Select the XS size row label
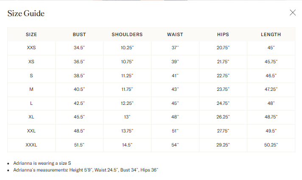 [31, 62]
